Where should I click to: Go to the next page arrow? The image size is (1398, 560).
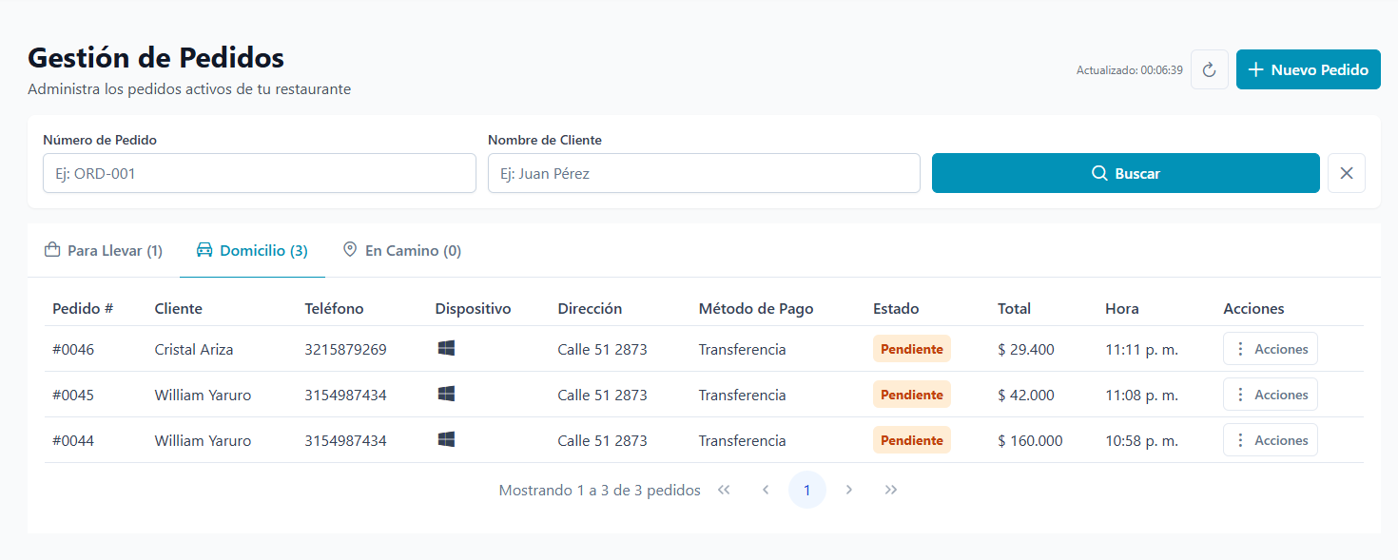click(x=849, y=490)
